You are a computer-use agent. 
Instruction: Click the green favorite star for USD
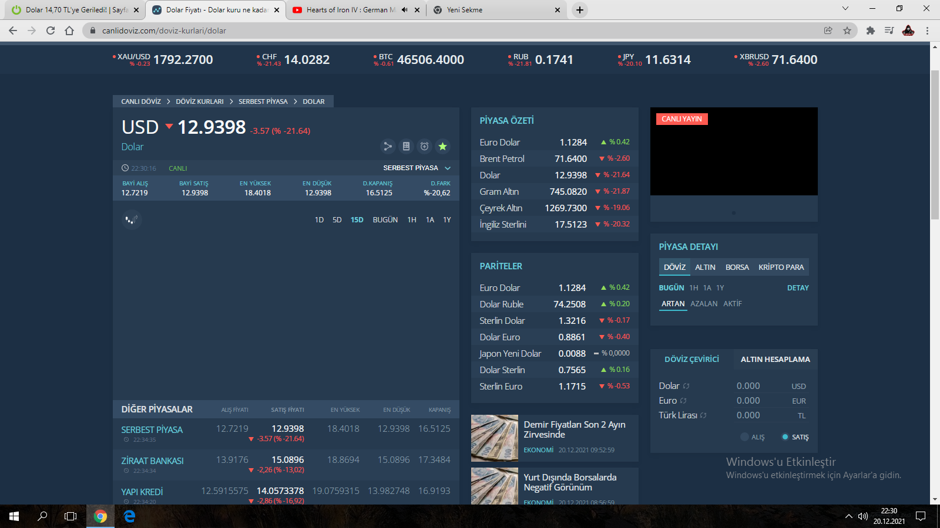pyautogui.click(x=443, y=147)
